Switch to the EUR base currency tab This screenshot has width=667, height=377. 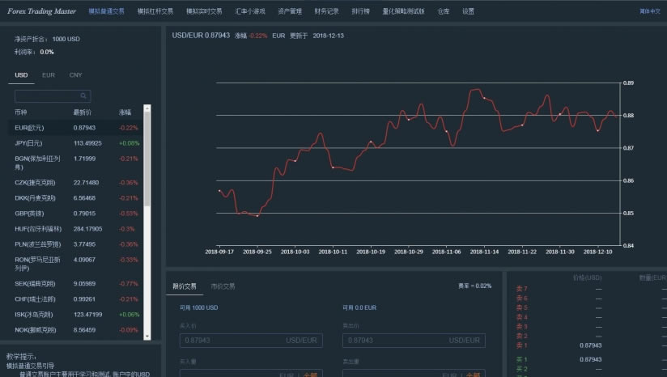(49, 74)
